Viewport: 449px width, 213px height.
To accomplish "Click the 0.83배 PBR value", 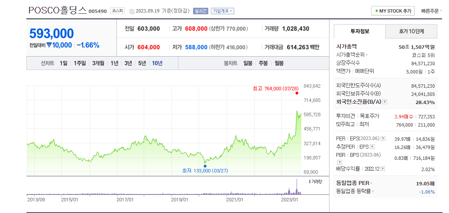I will point(401,157).
